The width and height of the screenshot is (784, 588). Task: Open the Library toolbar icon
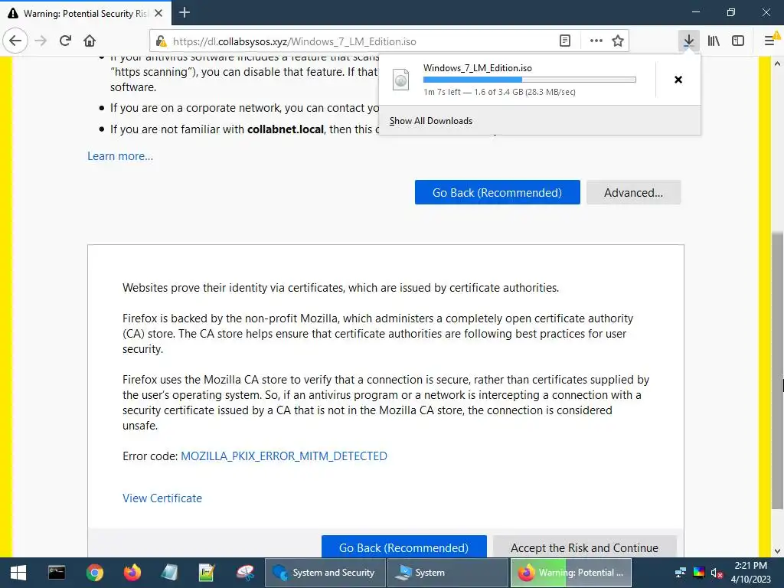coord(714,41)
